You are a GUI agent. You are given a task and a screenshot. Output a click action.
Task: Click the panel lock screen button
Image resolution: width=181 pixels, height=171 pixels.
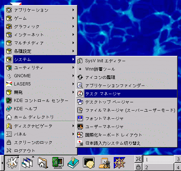(138, 167)
